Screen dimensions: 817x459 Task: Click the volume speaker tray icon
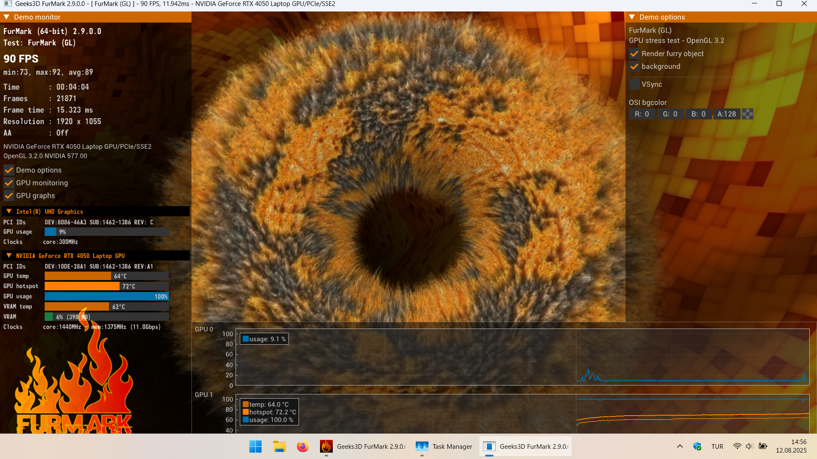click(749, 446)
